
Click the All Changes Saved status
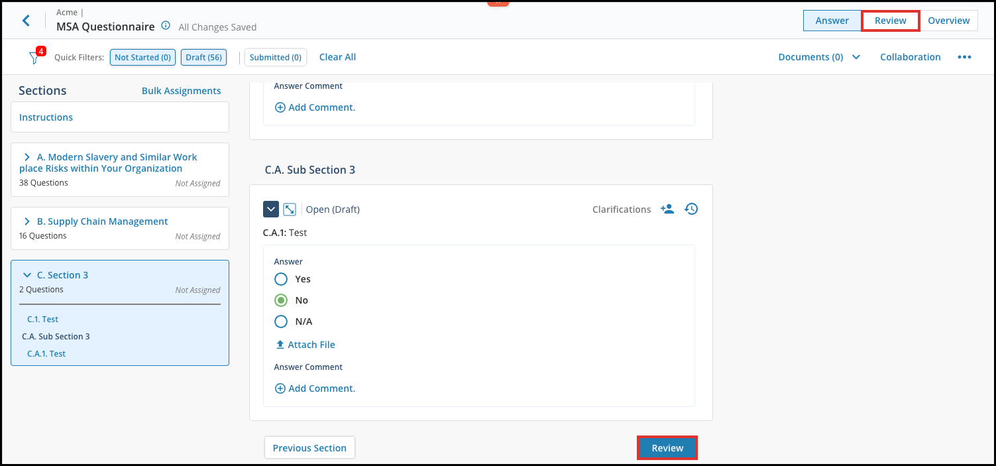pyautogui.click(x=217, y=27)
